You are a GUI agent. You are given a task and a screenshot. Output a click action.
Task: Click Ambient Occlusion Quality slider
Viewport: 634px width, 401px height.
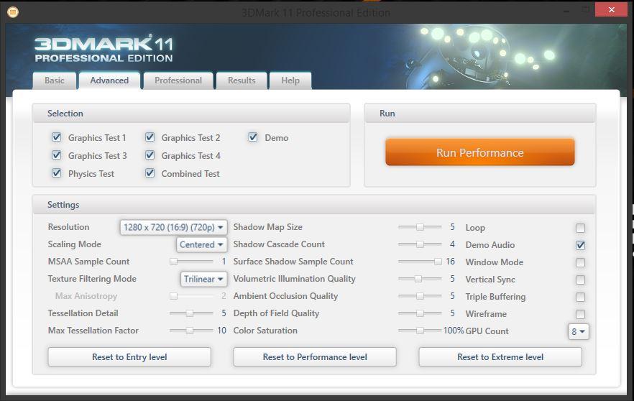coord(420,296)
